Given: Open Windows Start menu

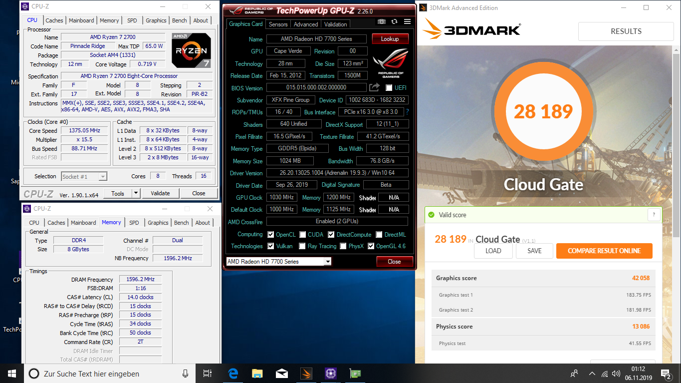Looking at the screenshot, I should (x=12, y=374).
